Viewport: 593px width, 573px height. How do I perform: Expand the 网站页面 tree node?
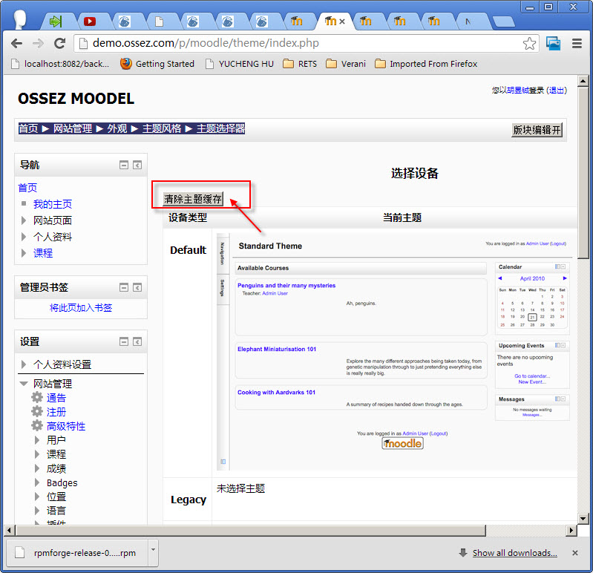point(24,220)
